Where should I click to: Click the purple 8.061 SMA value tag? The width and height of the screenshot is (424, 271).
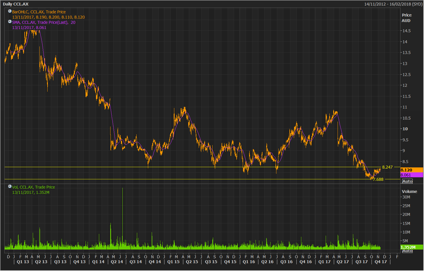[x=412, y=175]
